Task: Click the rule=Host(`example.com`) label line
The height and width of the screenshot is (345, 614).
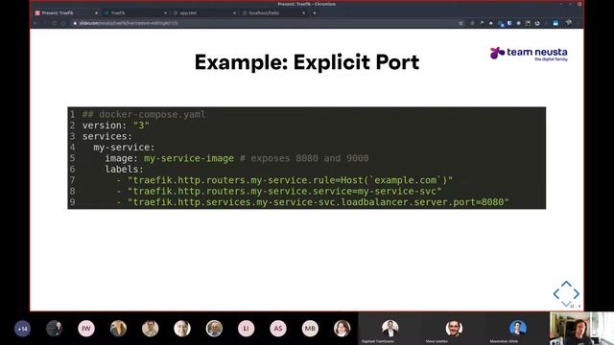Action: pos(285,180)
